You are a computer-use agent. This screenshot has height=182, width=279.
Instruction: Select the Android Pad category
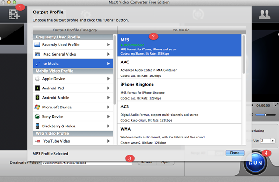(73, 88)
